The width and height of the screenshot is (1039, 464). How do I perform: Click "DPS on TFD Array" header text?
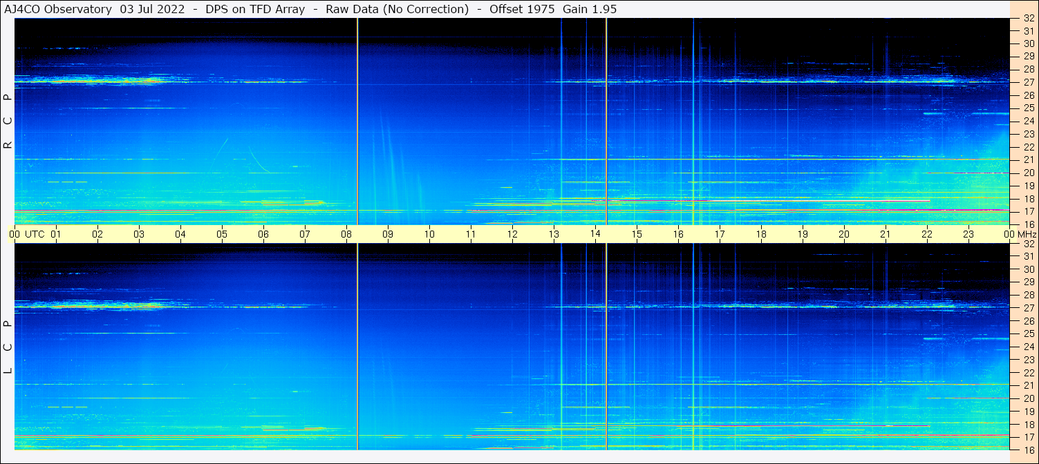pyautogui.click(x=256, y=9)
